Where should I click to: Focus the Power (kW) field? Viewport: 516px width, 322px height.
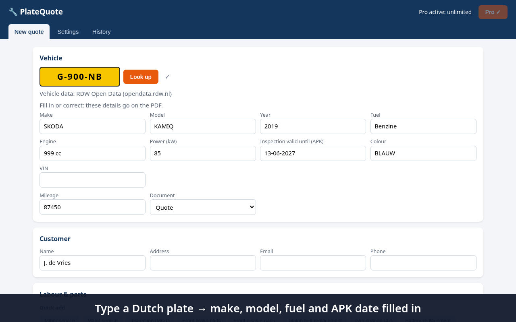click(x=203, y=153)
